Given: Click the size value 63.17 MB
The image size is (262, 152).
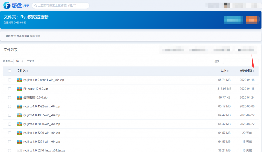Looking at the screenshot, I should tap(224, 106).
